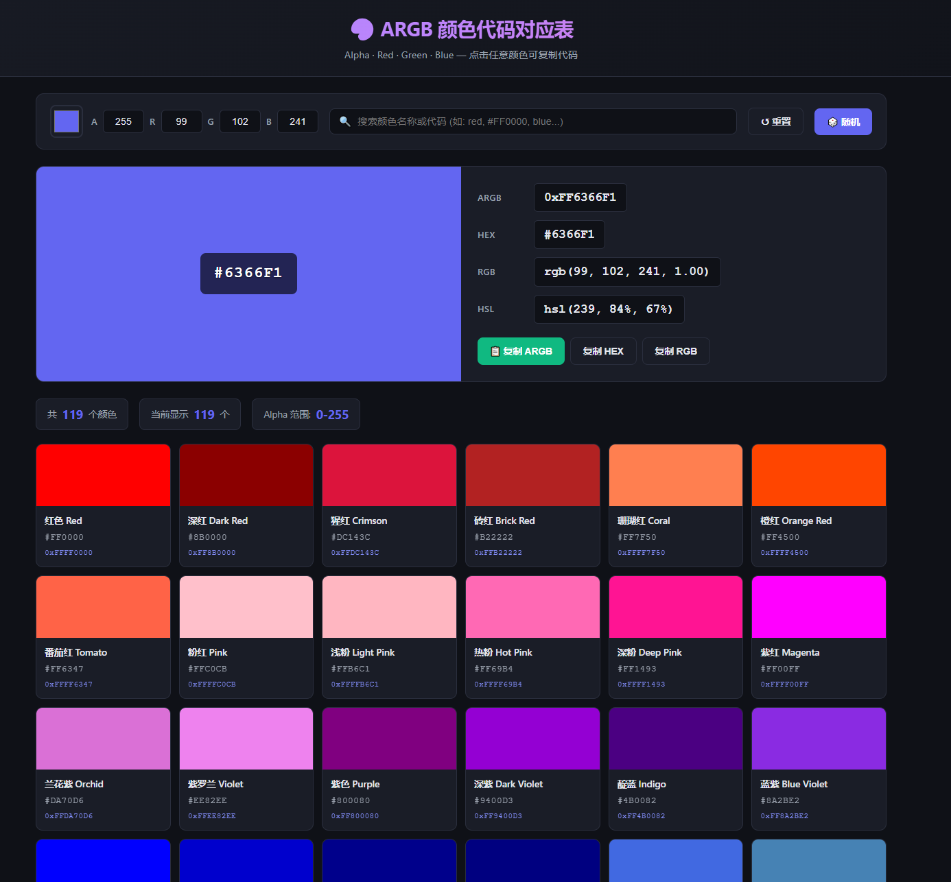Click the 0xFFFF1493 code under Deep Pink
The width and height of the screenshot is (951, 882).
pos(642,684)
